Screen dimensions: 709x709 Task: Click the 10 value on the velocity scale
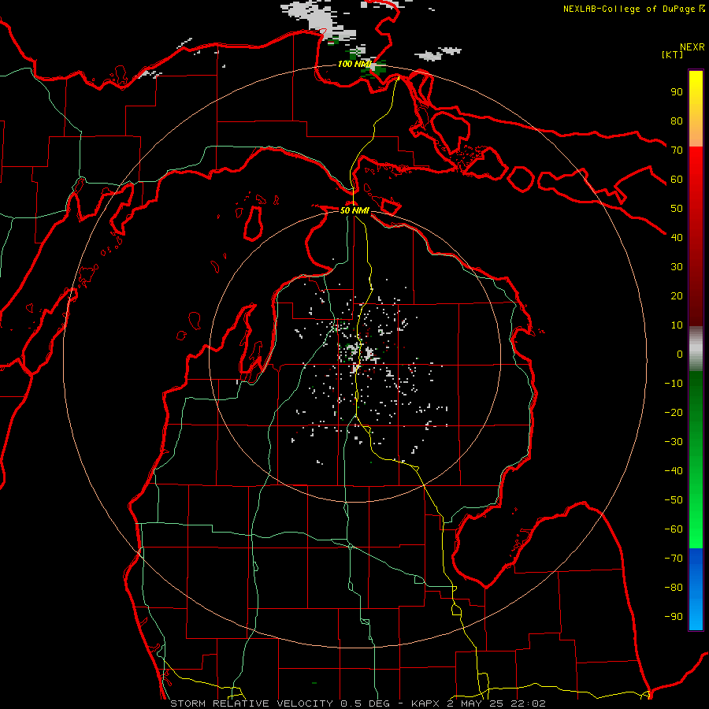click(x=677, y=325)
